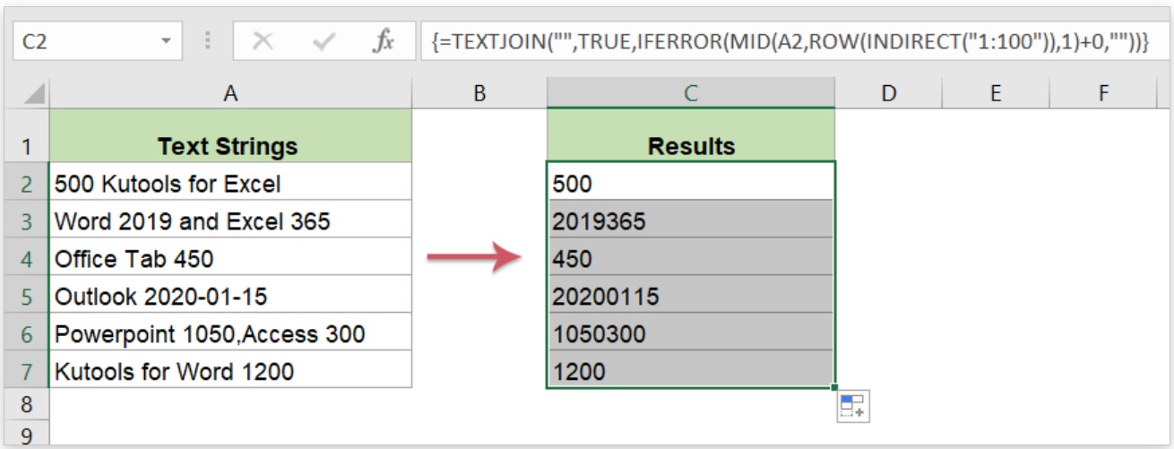Select result cell containing 20200115

point(691,294)
